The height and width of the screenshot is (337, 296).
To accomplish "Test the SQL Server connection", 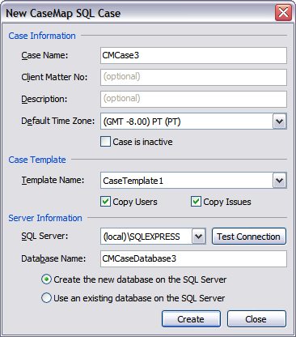I will [249, 237].
